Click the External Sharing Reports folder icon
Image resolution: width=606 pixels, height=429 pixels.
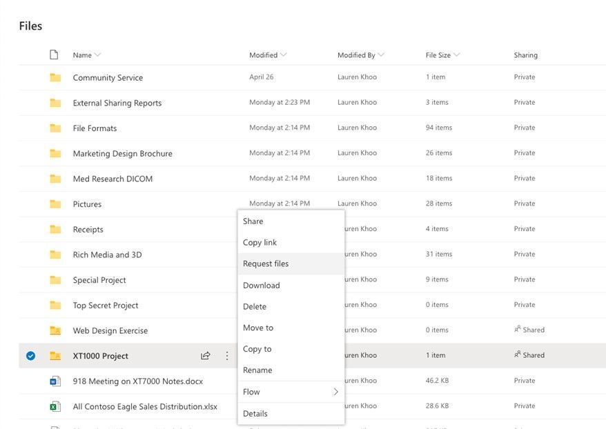[x=55, y=103]
